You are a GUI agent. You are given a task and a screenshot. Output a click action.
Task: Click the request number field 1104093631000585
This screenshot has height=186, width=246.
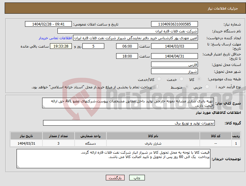174,24
